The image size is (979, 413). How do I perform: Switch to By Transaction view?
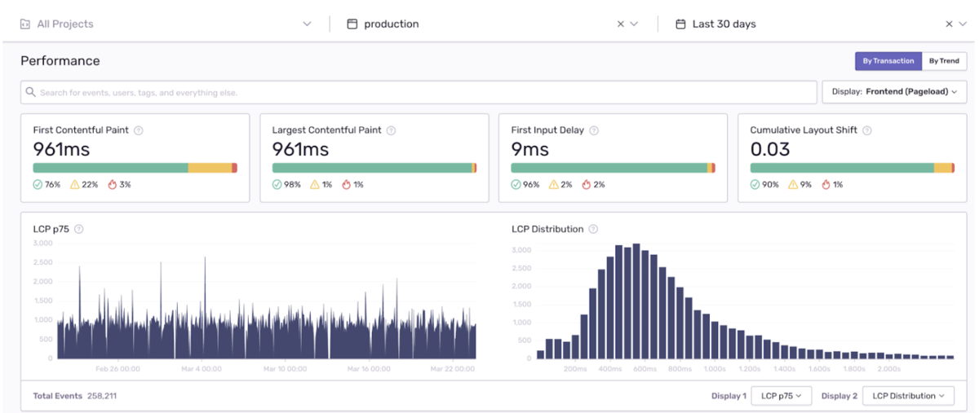tap(888, 61)
